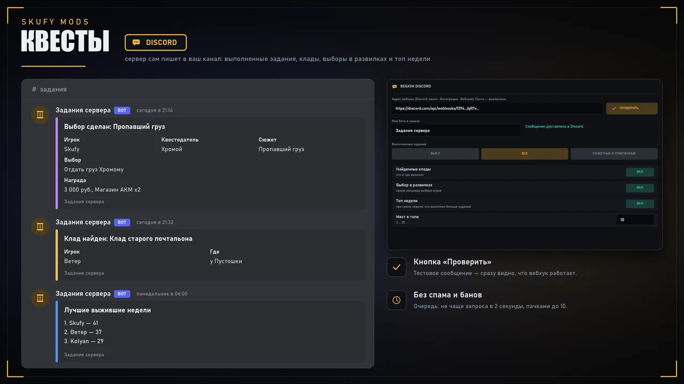Click bot avatar of the 21:32 message
This screenshot has height=384, width=684.
(x=40, y=227)
